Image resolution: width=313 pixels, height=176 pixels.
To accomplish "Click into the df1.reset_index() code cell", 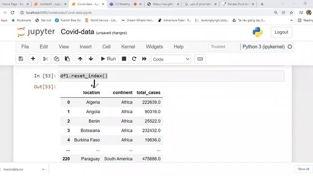I will point(171,76).
